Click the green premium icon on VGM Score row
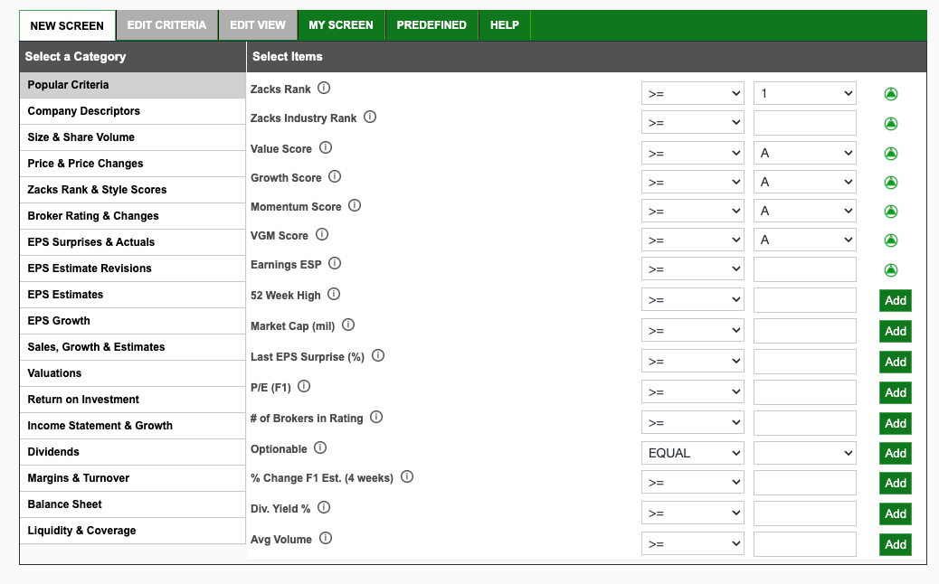This screenshot has width=939, height=584. tap(890, 240)
